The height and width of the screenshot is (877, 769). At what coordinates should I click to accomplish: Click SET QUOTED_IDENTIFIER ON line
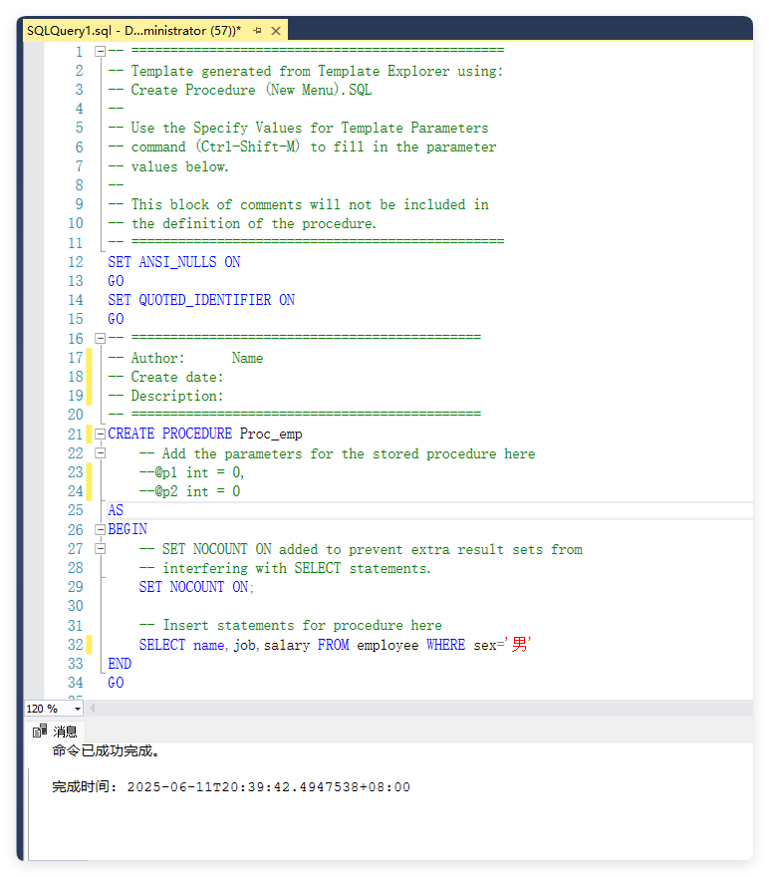click(201, 300)
